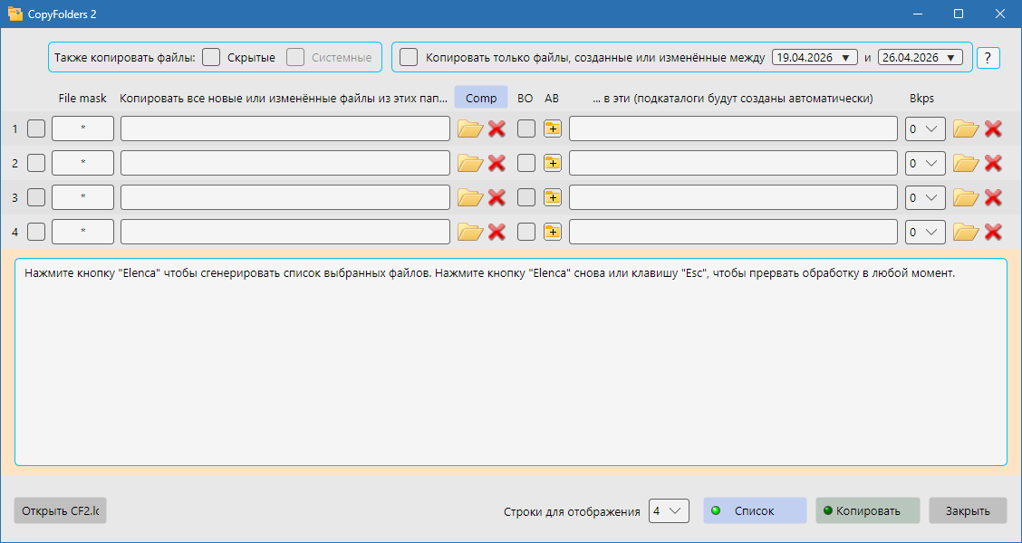
Task: Open source folder picker in row 4
Action: click(469, 231)
